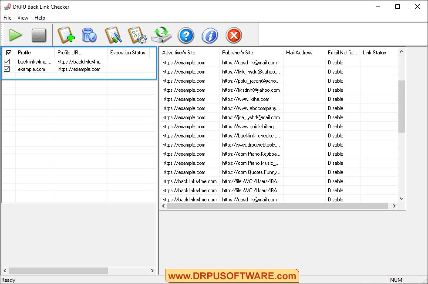
Task: Open Help using the question mark icon
Action: click(x=186, y=35)
